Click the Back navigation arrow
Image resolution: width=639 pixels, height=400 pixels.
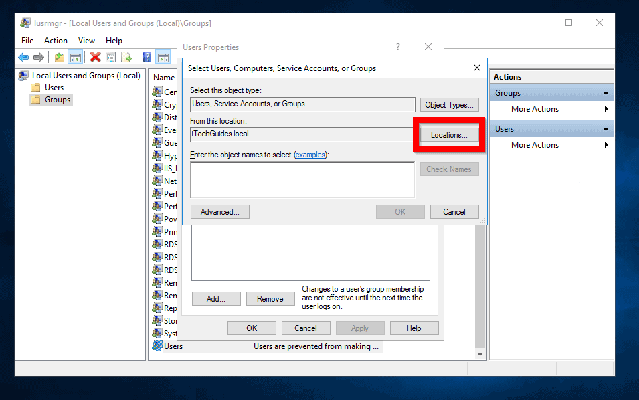(x=23, y=57)
